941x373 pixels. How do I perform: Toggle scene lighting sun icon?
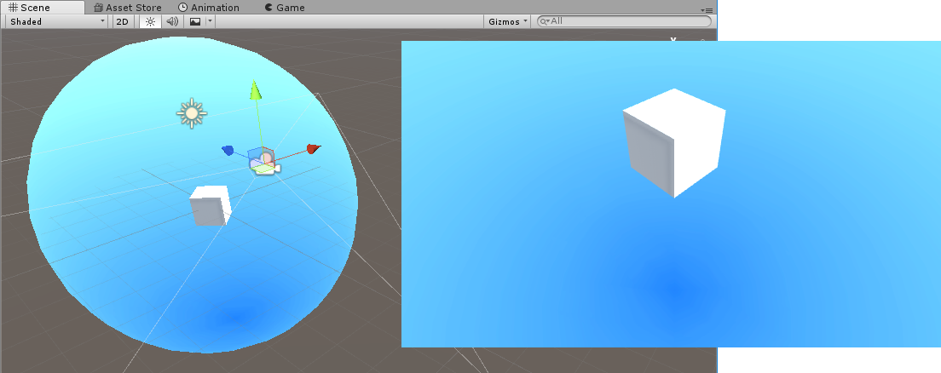(150, 21)
